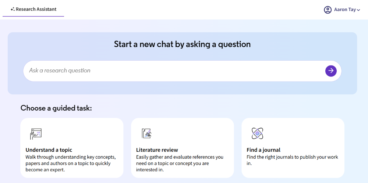Screen dimensions: 368x183
Task: Click the Literature review document icon
Action: pos(147,133)
